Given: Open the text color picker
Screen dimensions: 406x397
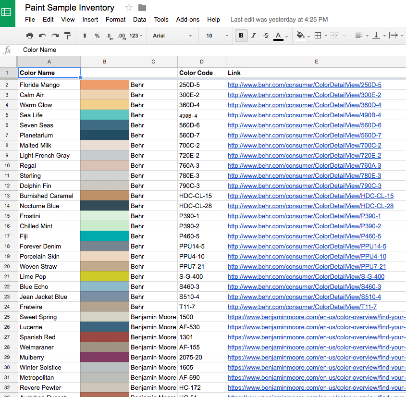Looking at the screenshot, I should (x=278, y=36).
